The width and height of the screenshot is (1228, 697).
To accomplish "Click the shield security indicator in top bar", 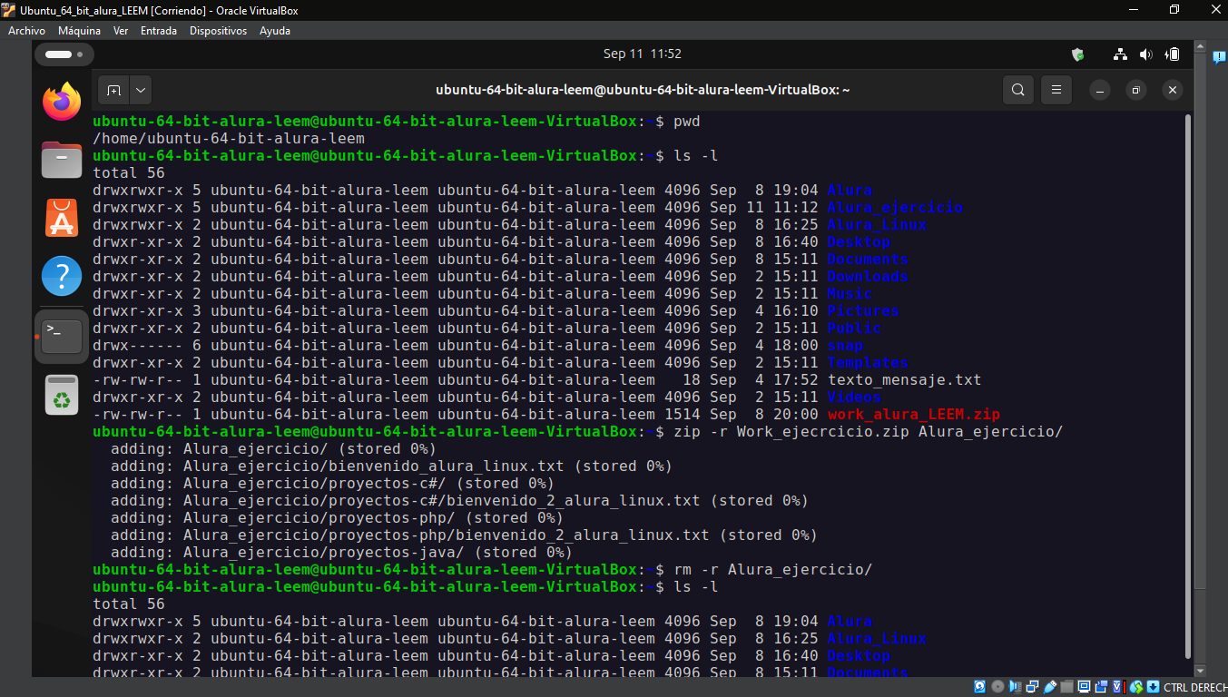I will pos(1078,54).
